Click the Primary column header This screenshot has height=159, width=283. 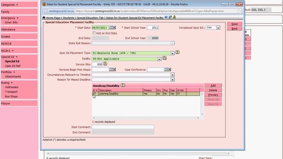click(x=149, y=90)
